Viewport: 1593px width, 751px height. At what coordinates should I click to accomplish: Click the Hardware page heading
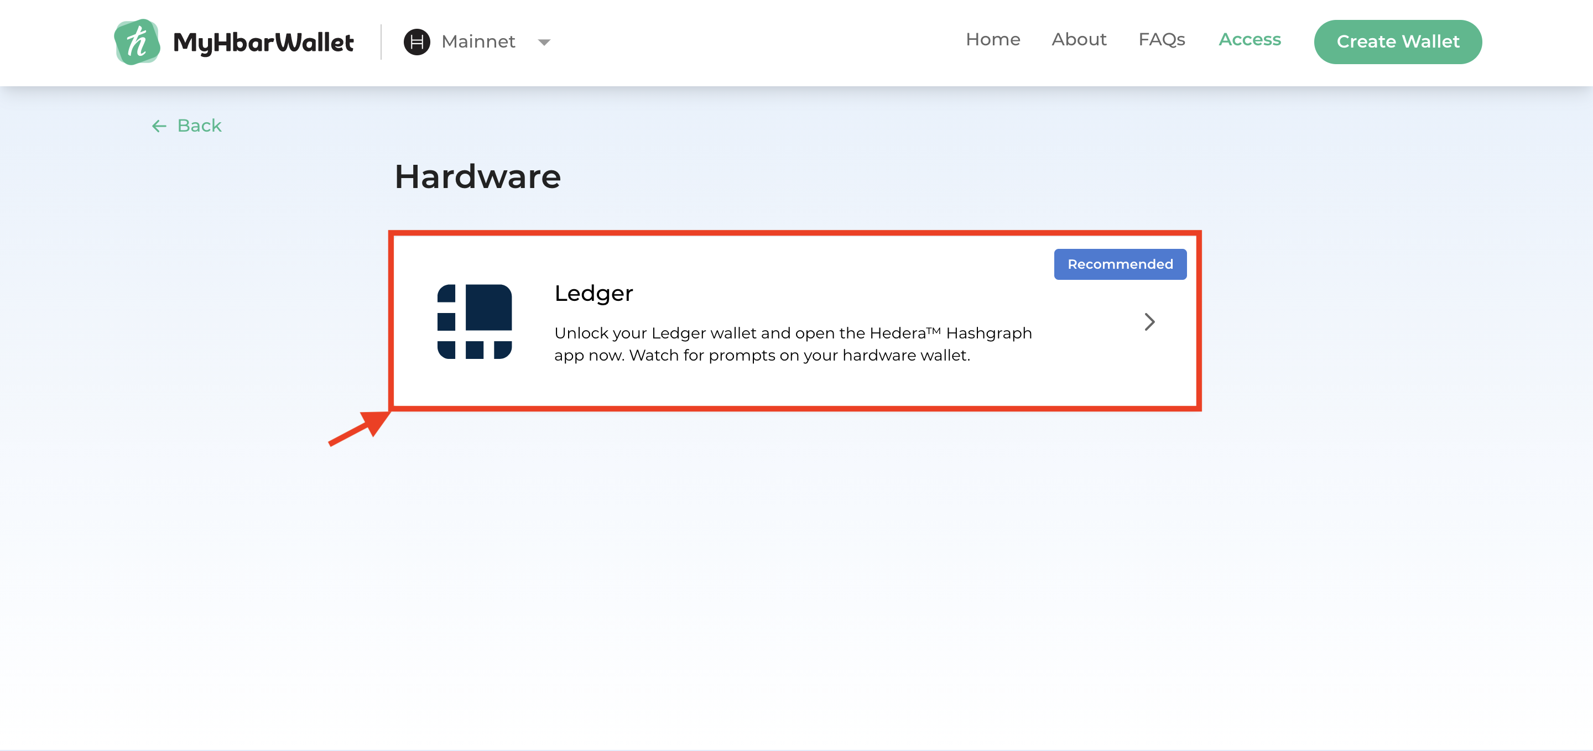477,177
